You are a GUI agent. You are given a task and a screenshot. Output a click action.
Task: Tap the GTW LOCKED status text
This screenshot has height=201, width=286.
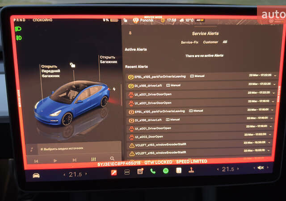click(x=158, y=162)
